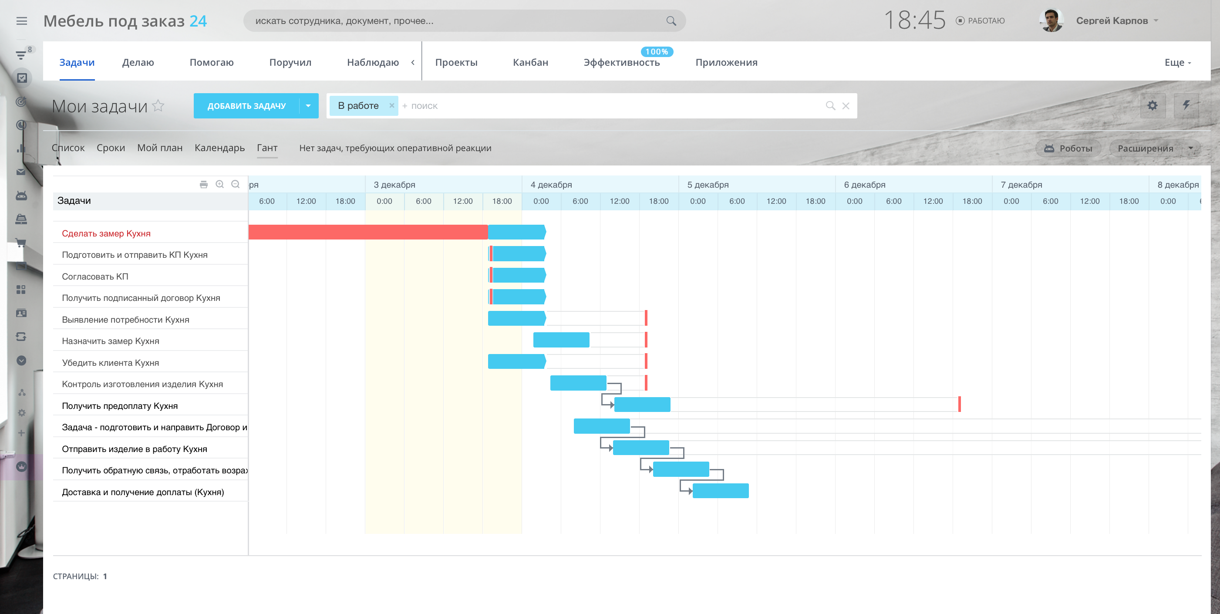Click the print icon above task list

pos(204,184)
